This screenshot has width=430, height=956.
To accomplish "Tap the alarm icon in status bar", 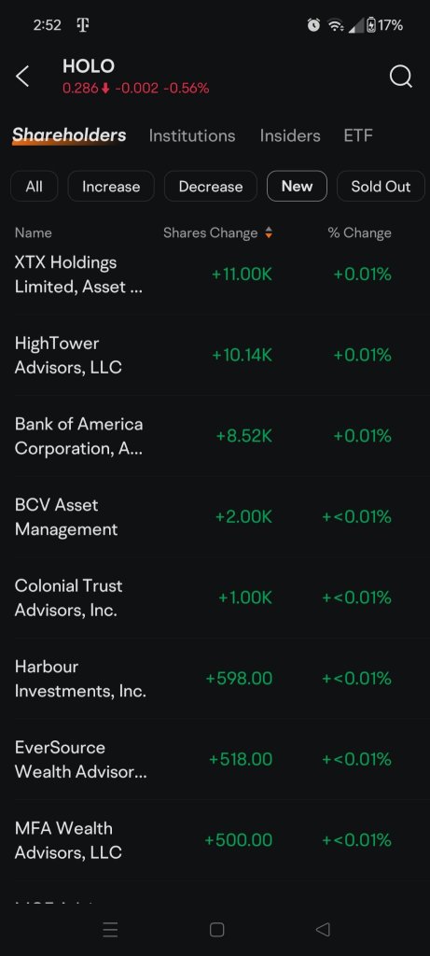I will 313,25.
